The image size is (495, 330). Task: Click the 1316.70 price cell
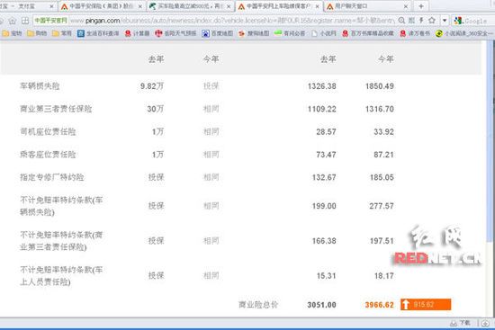pyautogui.click(x=380, y=109)
